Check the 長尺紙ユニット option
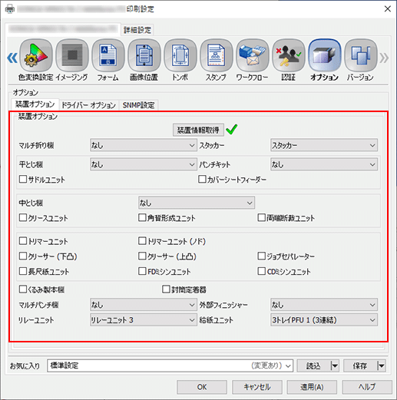 click(x=23, y=271)
